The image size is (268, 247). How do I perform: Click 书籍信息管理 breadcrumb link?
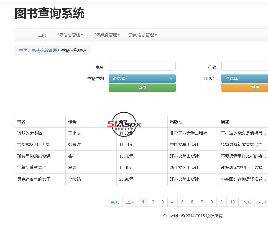coord(44,51)
